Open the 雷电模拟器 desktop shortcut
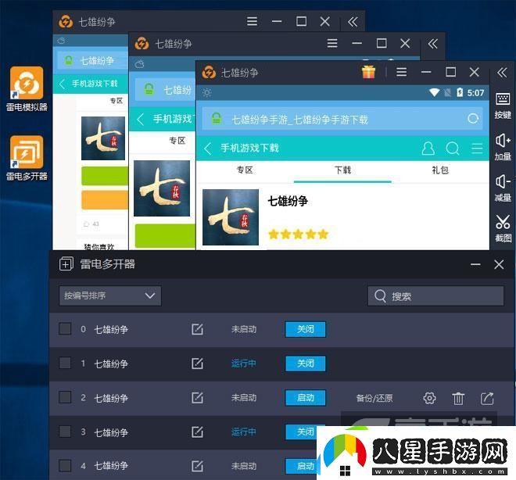 [x=27, y=89]
